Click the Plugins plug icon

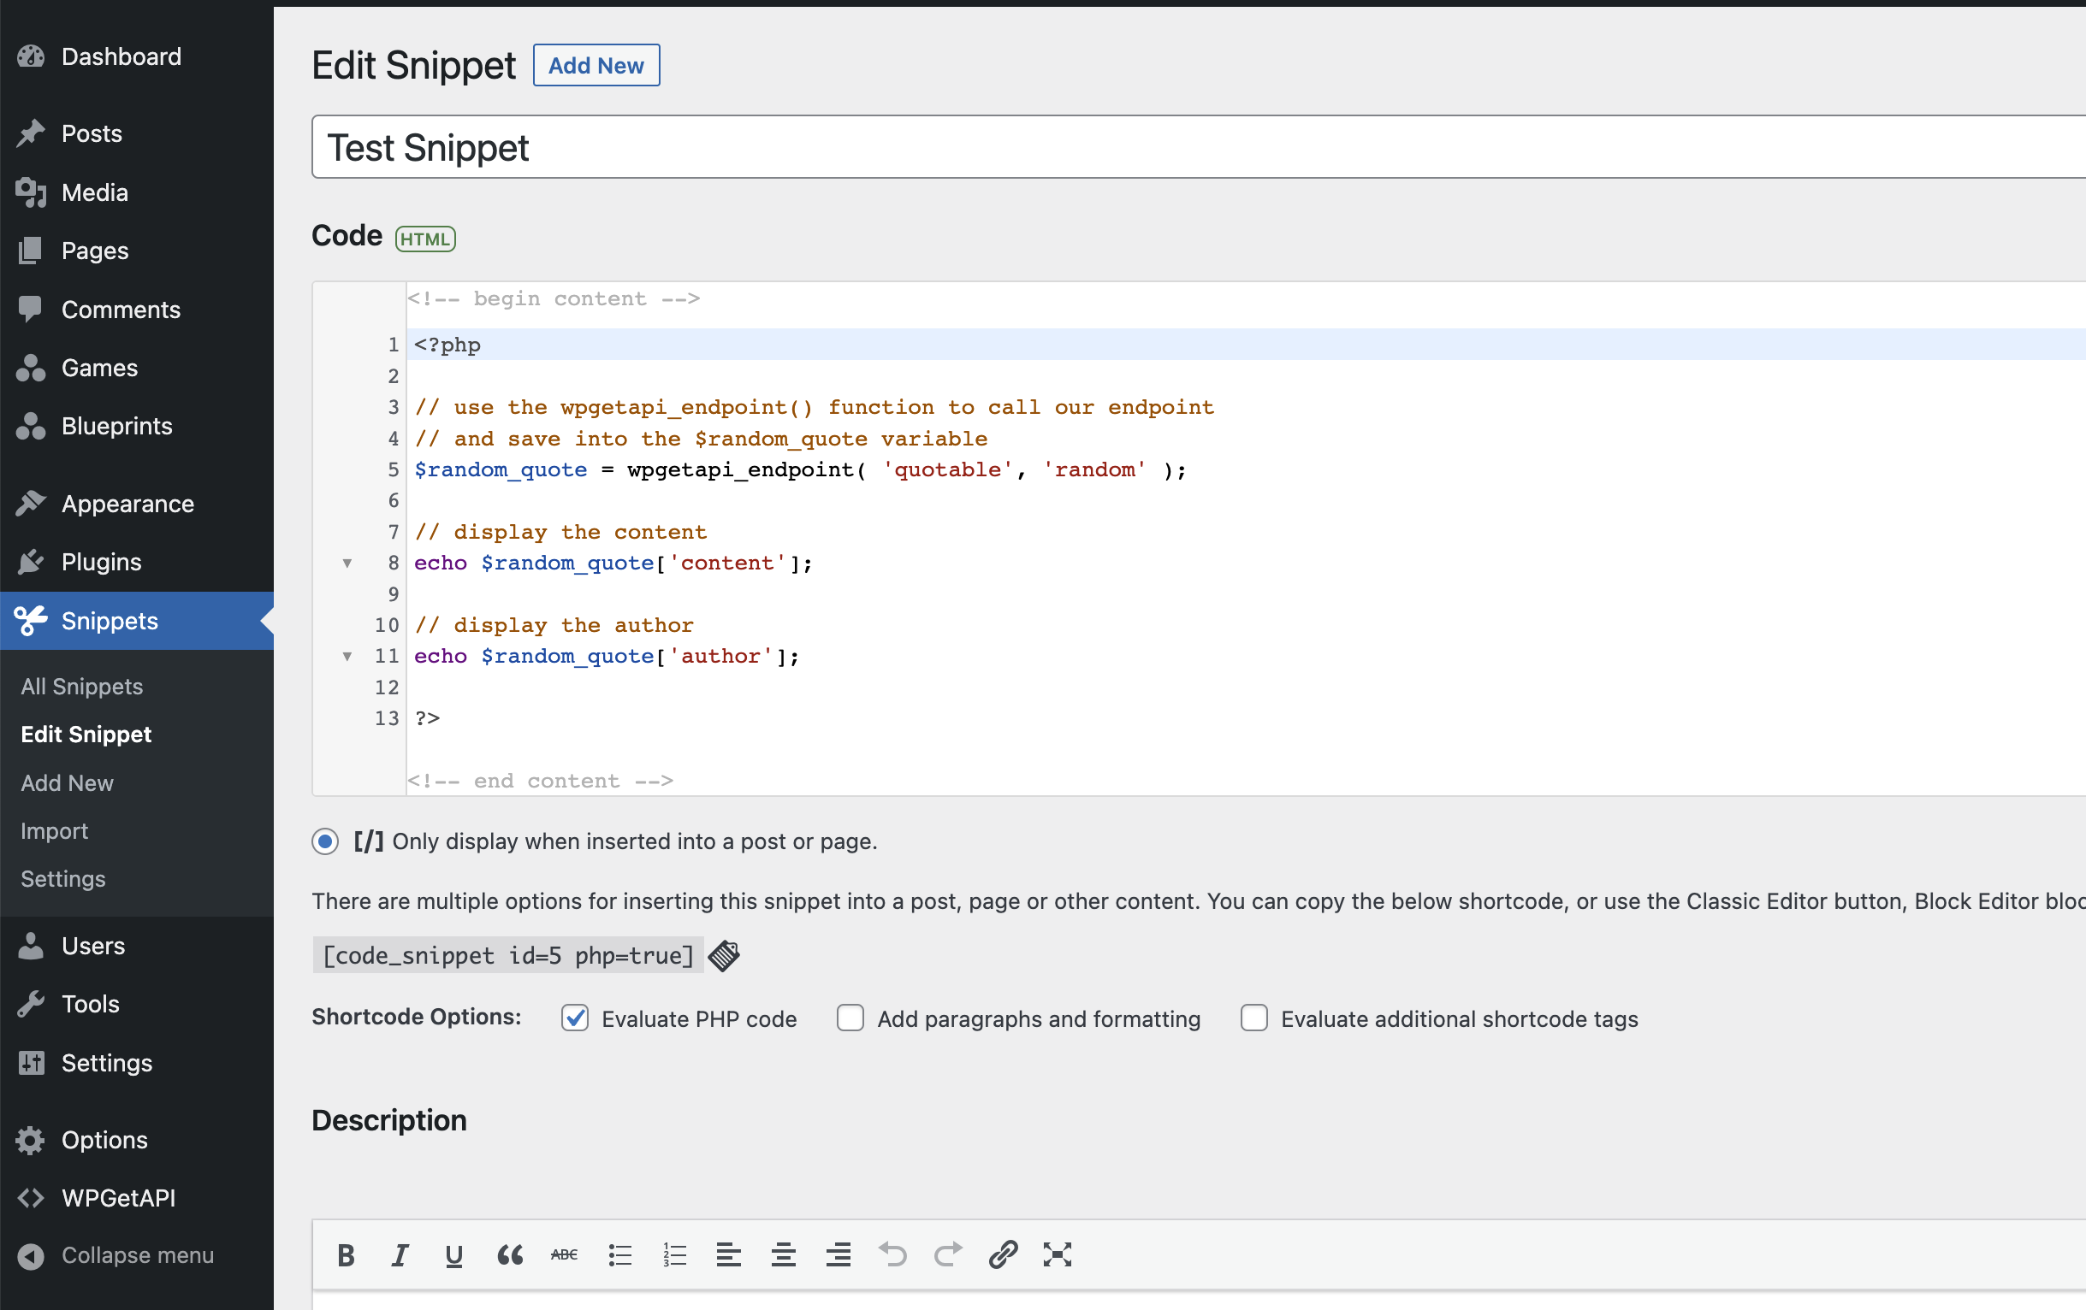(30, 562)
